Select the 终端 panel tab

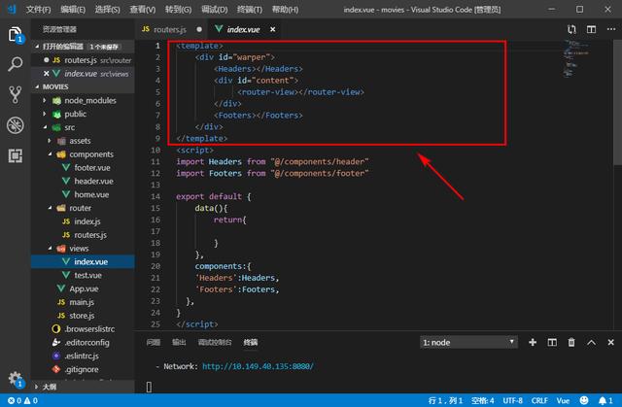[x=251, y=342]
